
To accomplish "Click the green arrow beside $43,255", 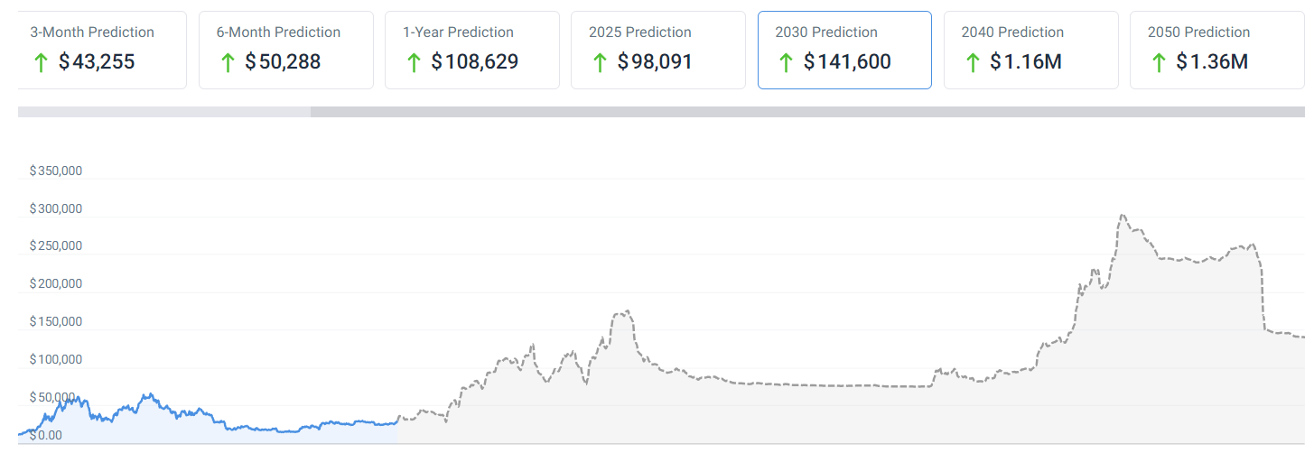I will (x=41, y=62).
